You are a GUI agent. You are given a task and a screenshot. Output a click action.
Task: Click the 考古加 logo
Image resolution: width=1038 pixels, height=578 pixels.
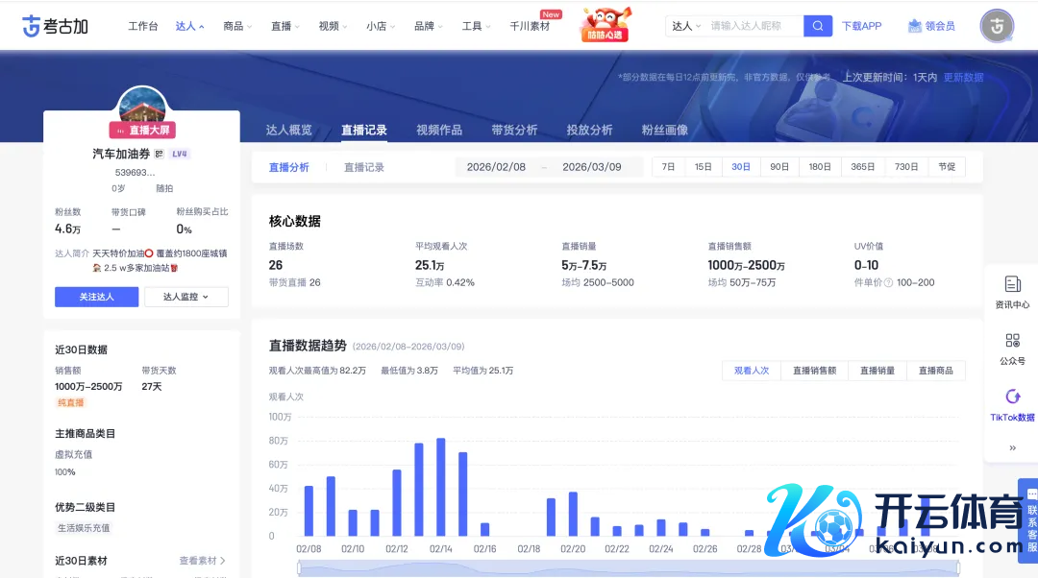[55, 26]
